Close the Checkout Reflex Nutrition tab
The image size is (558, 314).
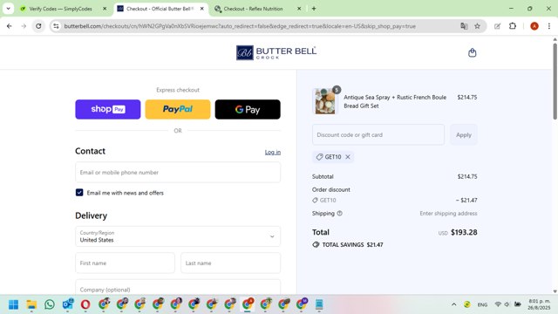pos(299,9)
